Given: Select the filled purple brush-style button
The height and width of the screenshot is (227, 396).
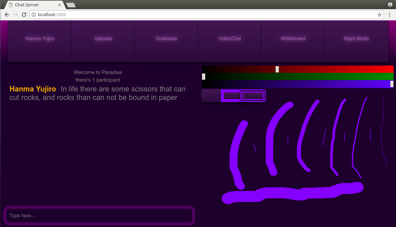Looking at the screenshot, I should pos(231,96).
